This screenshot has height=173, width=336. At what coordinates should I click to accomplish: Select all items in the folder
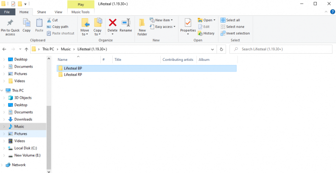click(230, 20)
